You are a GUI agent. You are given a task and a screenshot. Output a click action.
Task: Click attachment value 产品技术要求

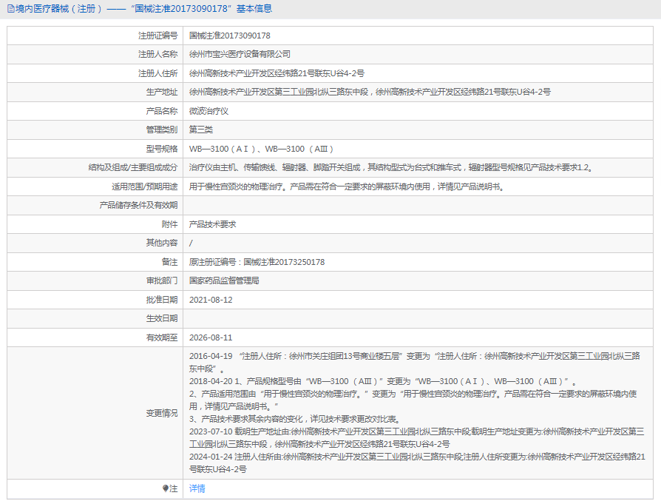213,224
